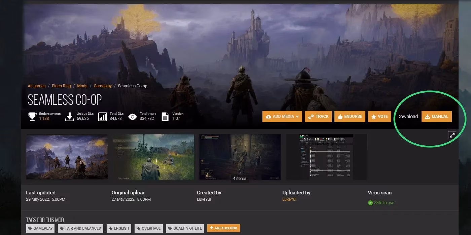The height and width of the screenshot is (235, 471).
Task: Click the Original upload date 27 May 2022
Action: (131, 199)
